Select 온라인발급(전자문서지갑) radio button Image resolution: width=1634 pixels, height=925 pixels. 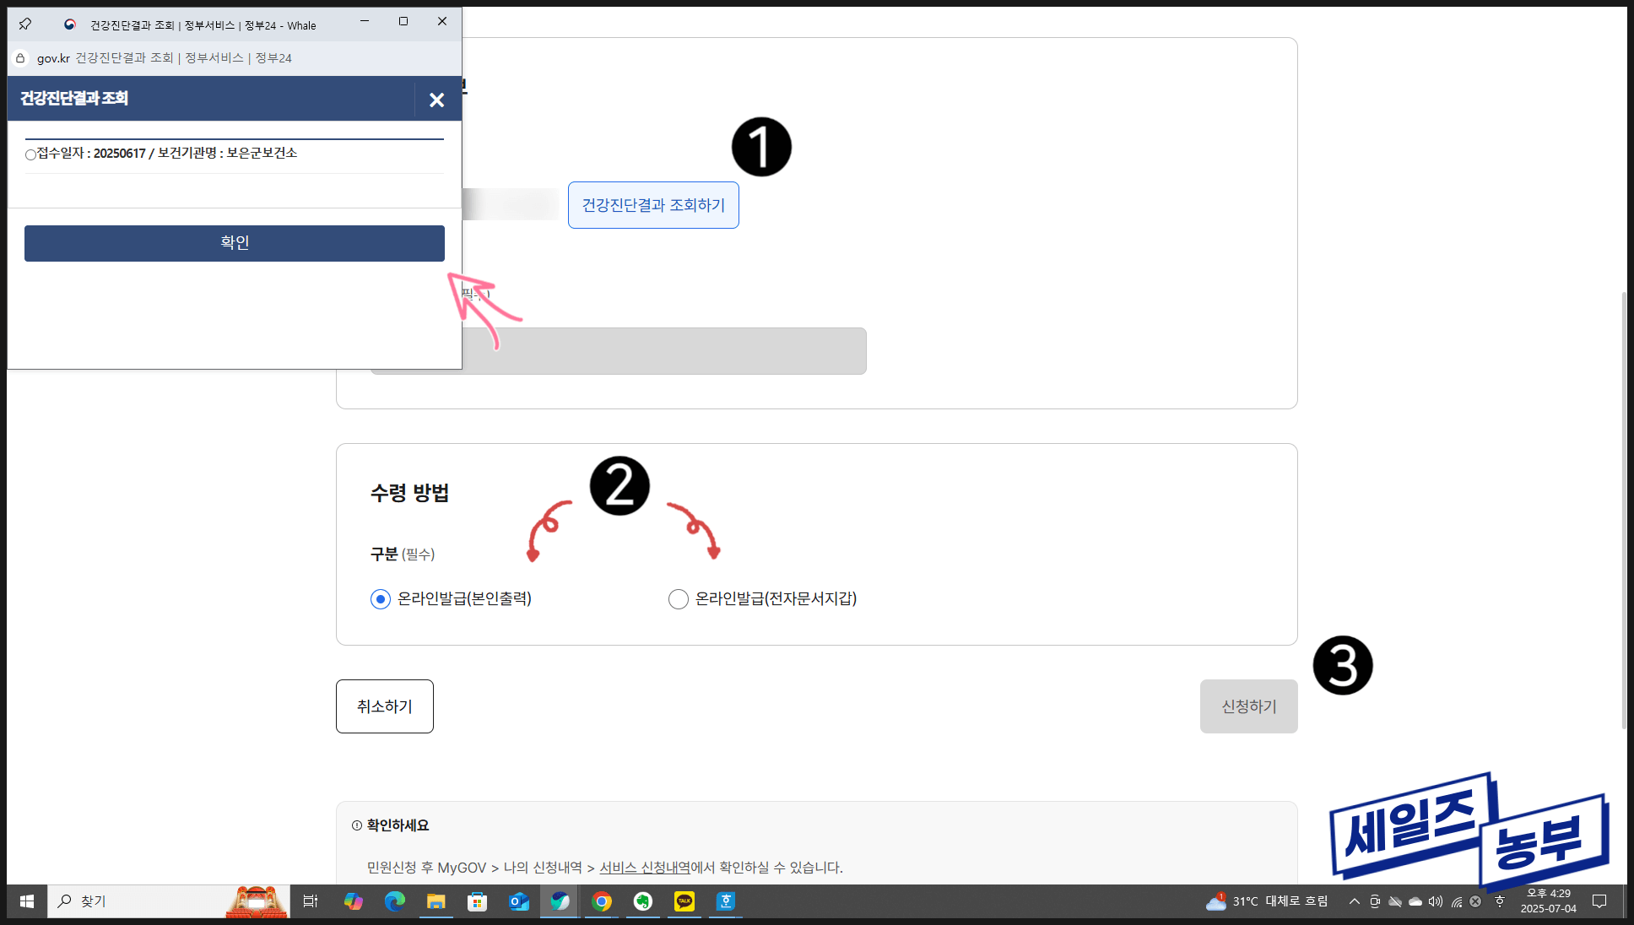point(679,599)
